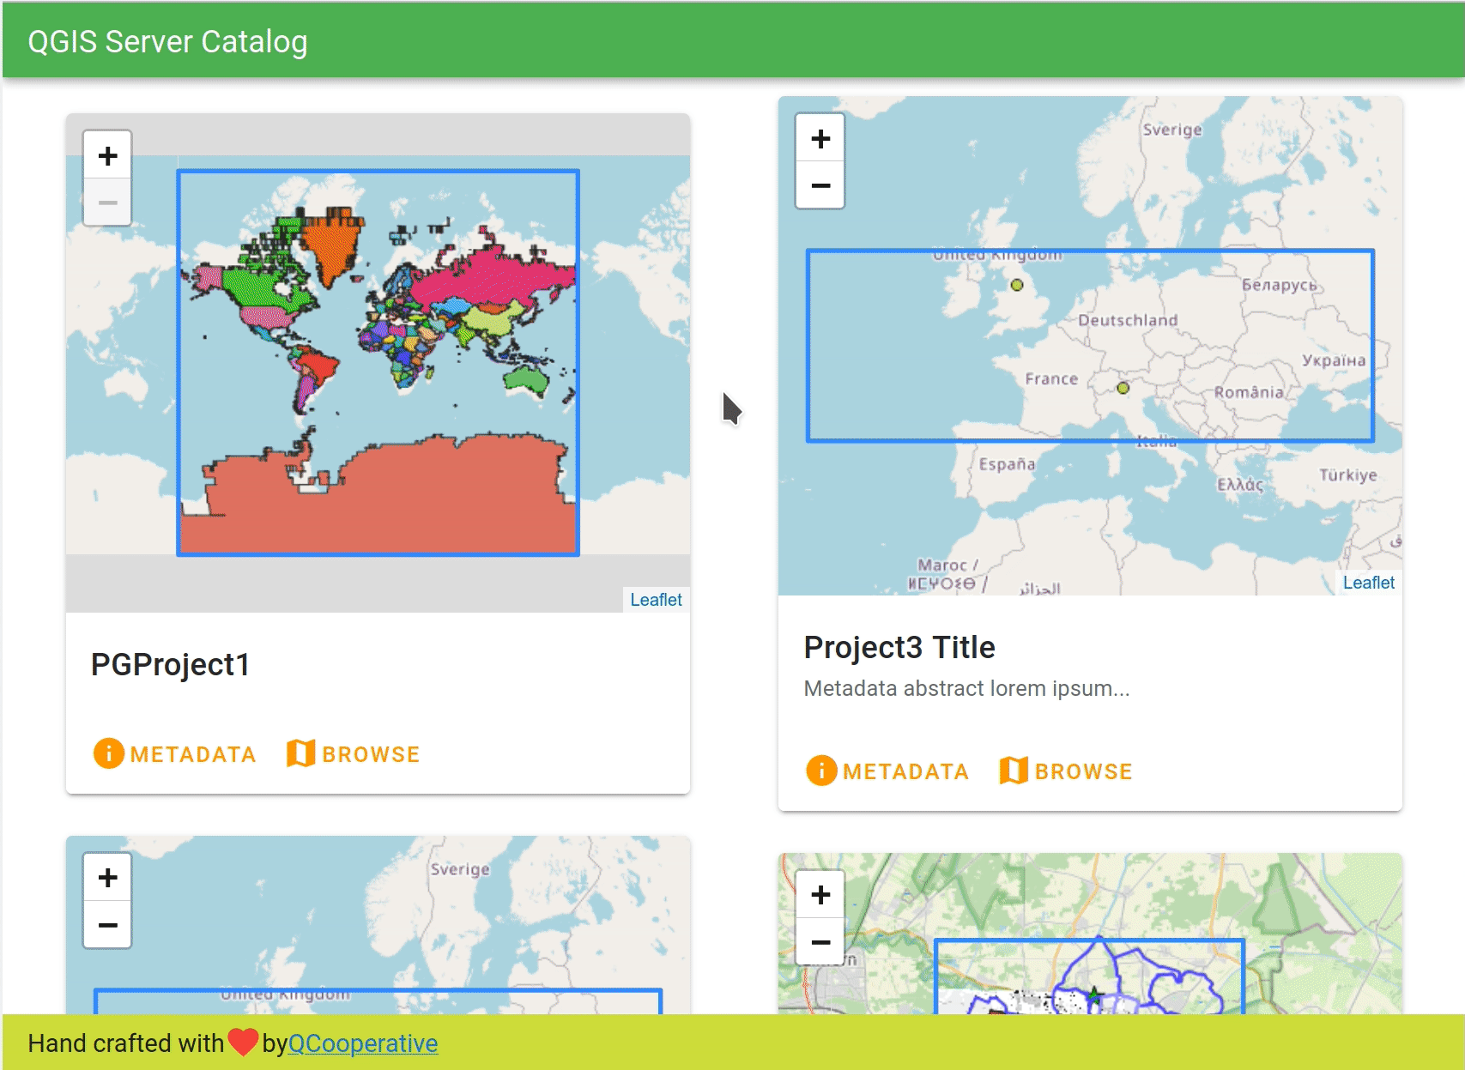Image resolution: width=1465 pixels, height=1070 pixels.
Task: Zoom out on the Project3 Title map
Action: (x=820, y=185)
